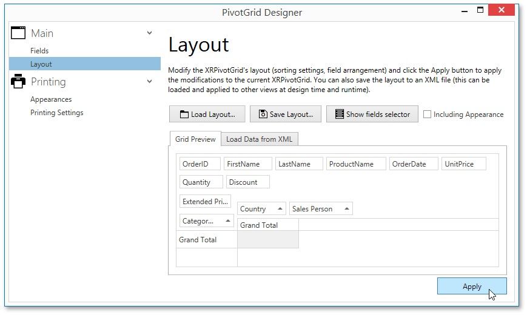The image size is (527, 315).
Task: Select the OrderID field header
Action: click(x=200, y=164)
